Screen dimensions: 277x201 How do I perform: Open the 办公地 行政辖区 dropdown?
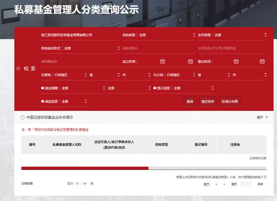click(174, 75)
